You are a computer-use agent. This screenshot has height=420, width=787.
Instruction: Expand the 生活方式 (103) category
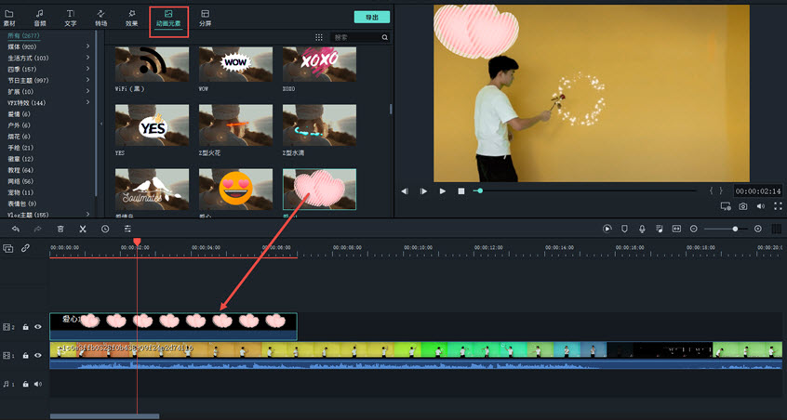pyautogui.click(x=88, y=58)
